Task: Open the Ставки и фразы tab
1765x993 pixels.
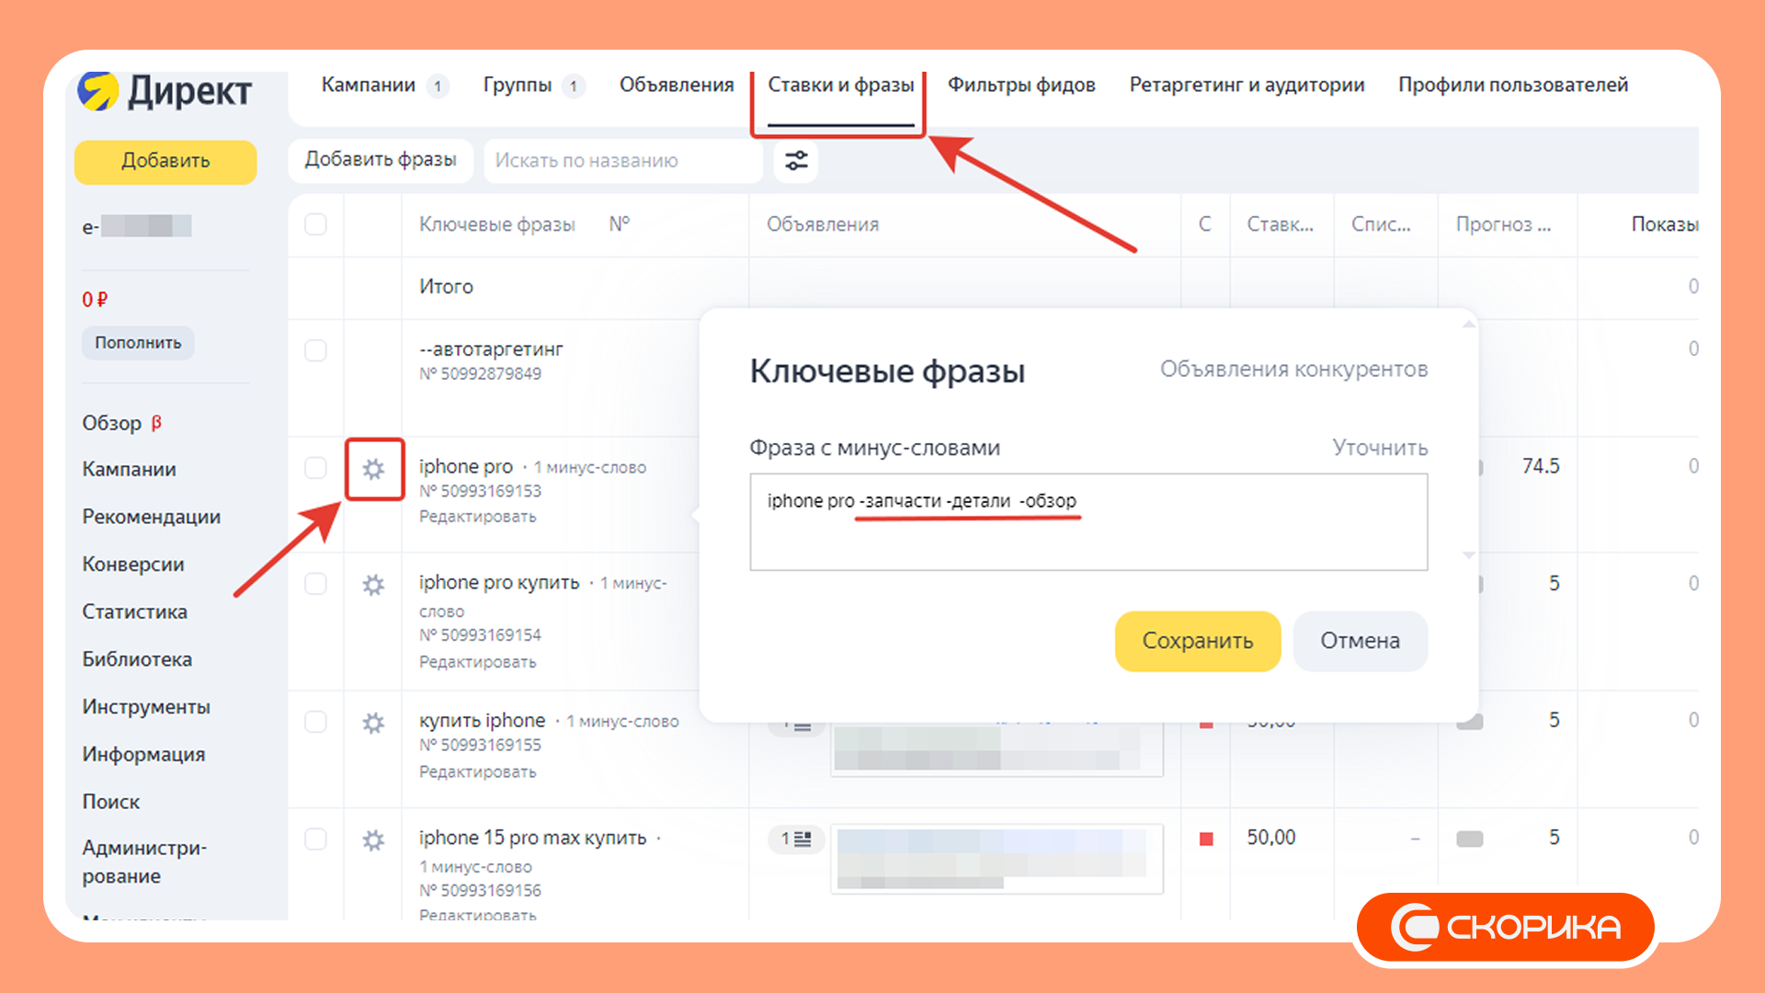Action: [x=840, y=85]
